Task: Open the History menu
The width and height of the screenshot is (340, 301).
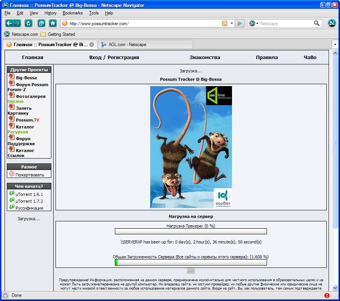Action: click(x=50, y=13)
